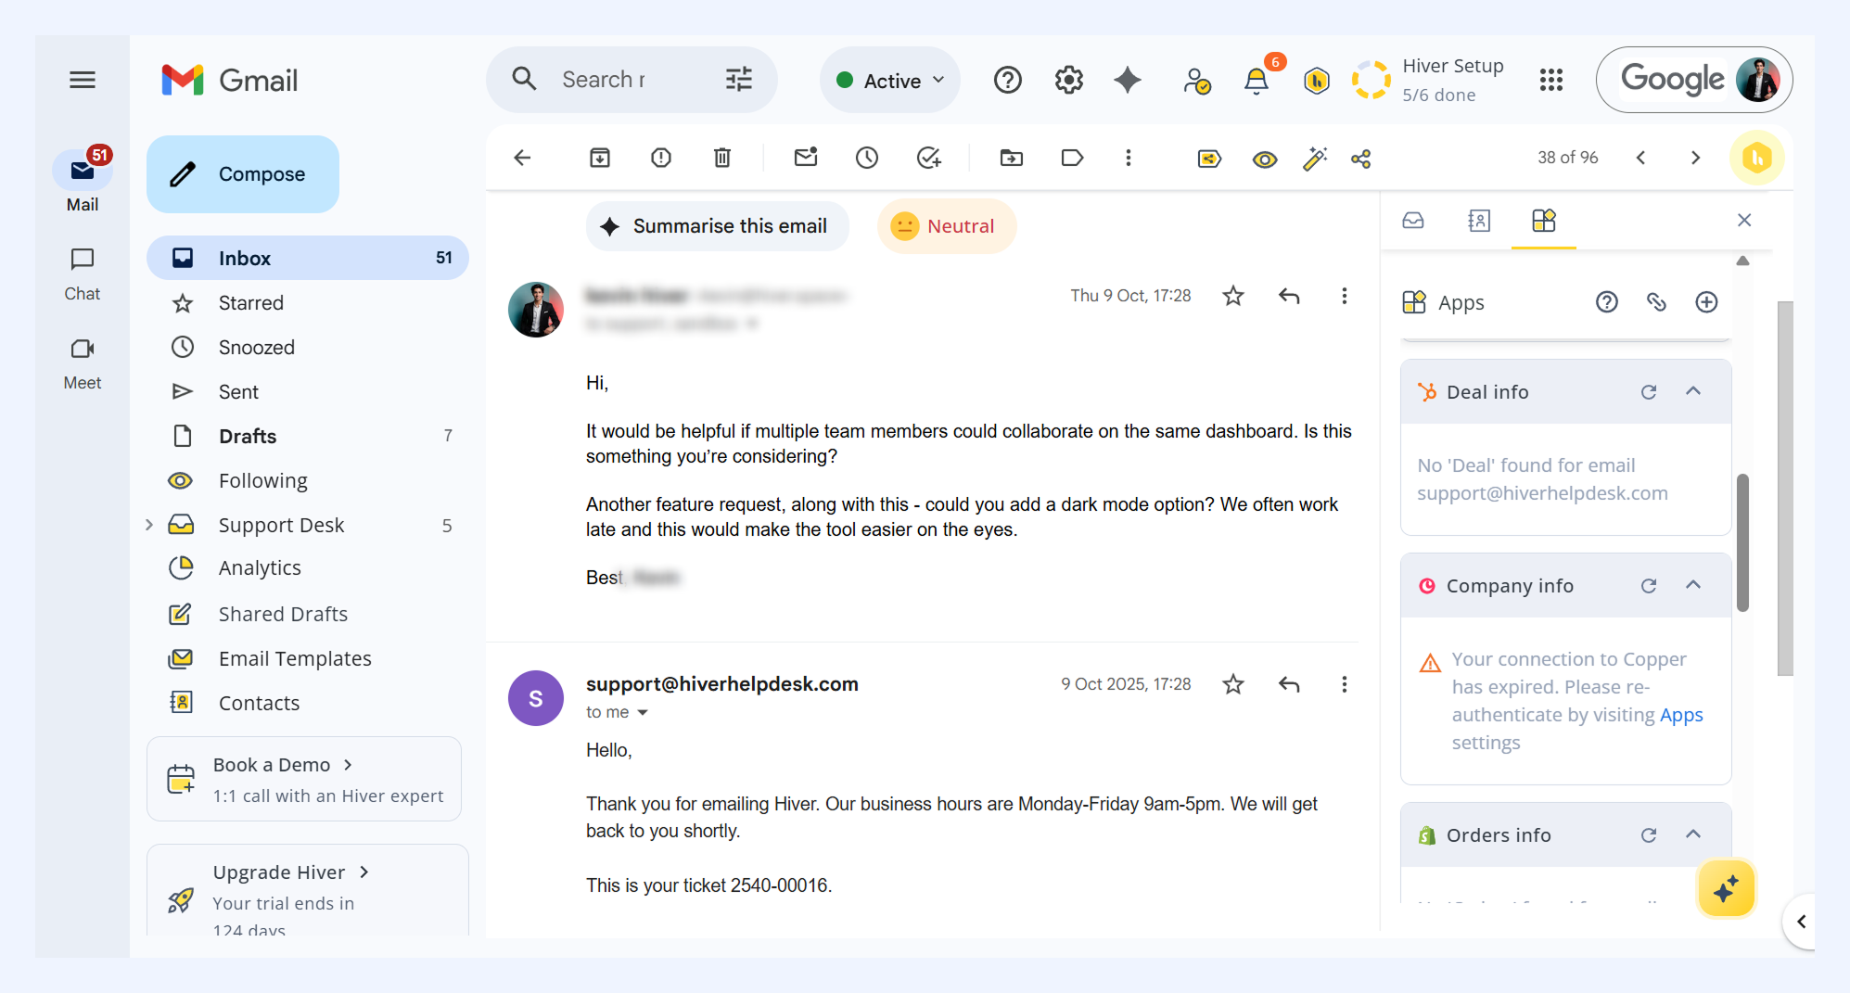This screenshot has height=993, width=1850.
Task: Open the link icon in Apps panel
Action: coord(1656,302)
